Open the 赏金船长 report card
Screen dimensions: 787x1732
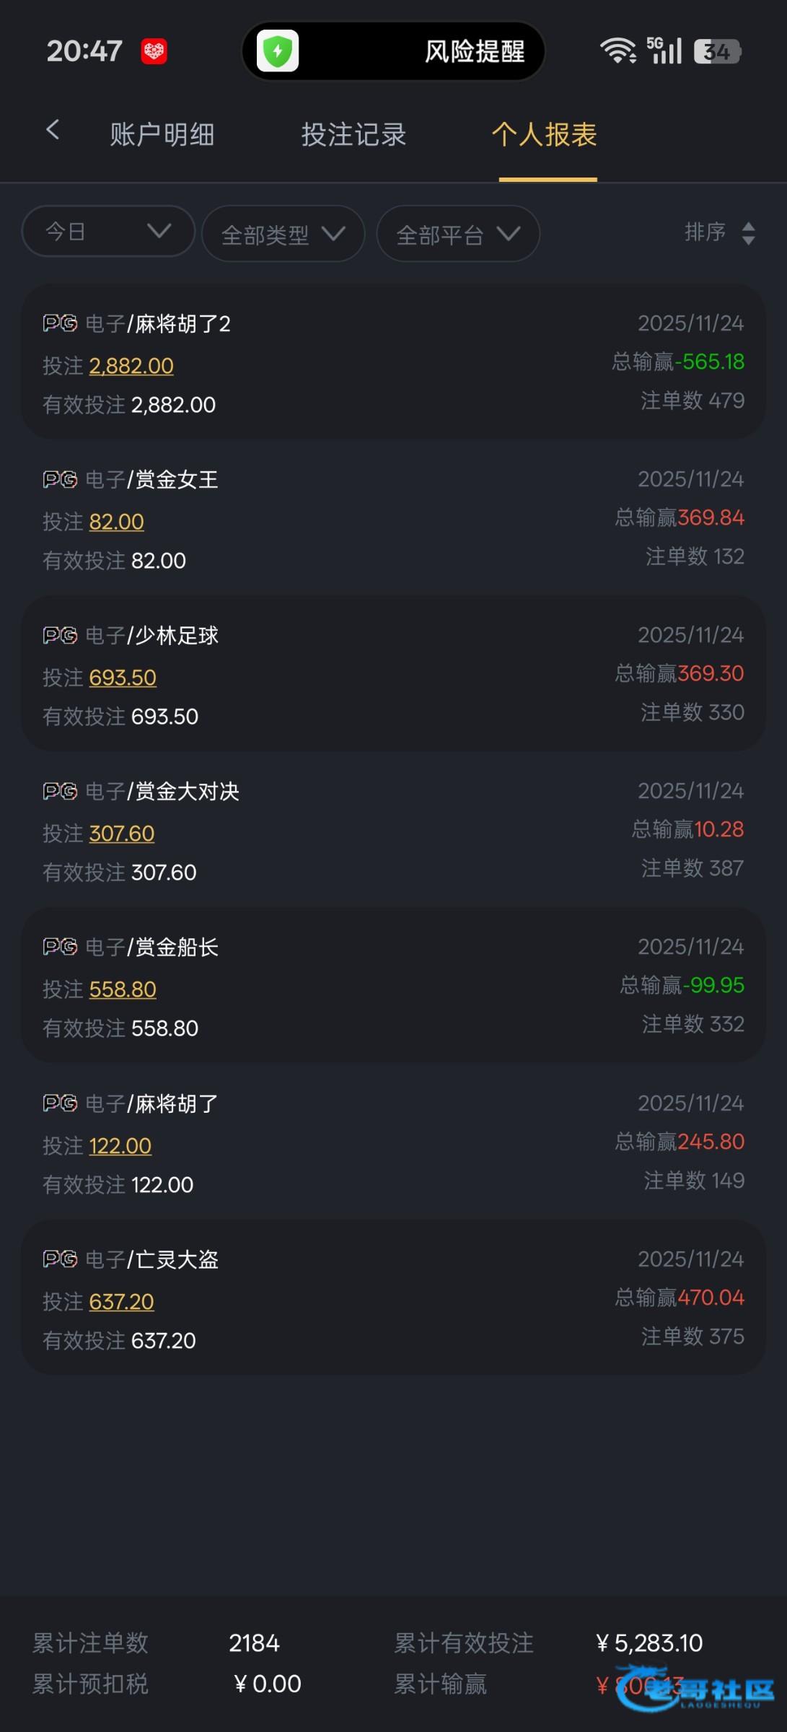point(393,985)
